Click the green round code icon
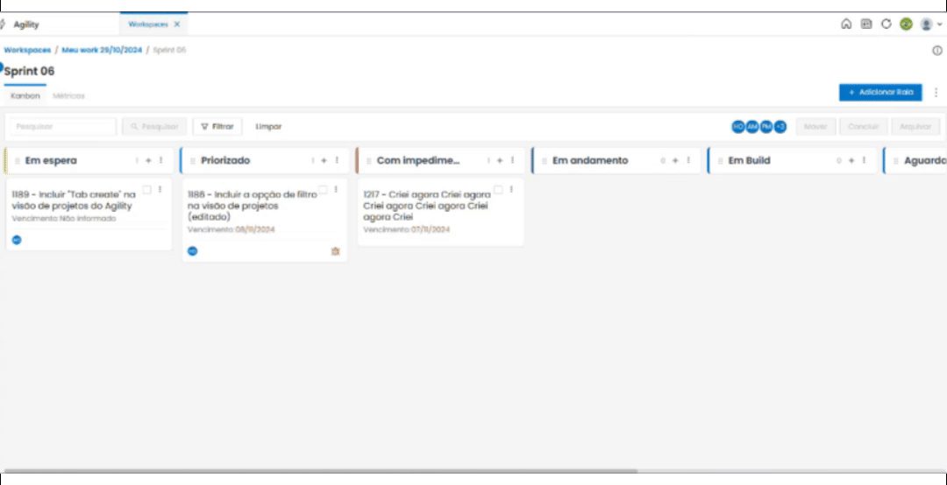 (906, 25)
